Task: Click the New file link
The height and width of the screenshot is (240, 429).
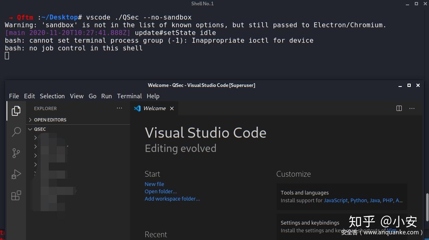Action: pyautogui.click(x=154, y=184)
